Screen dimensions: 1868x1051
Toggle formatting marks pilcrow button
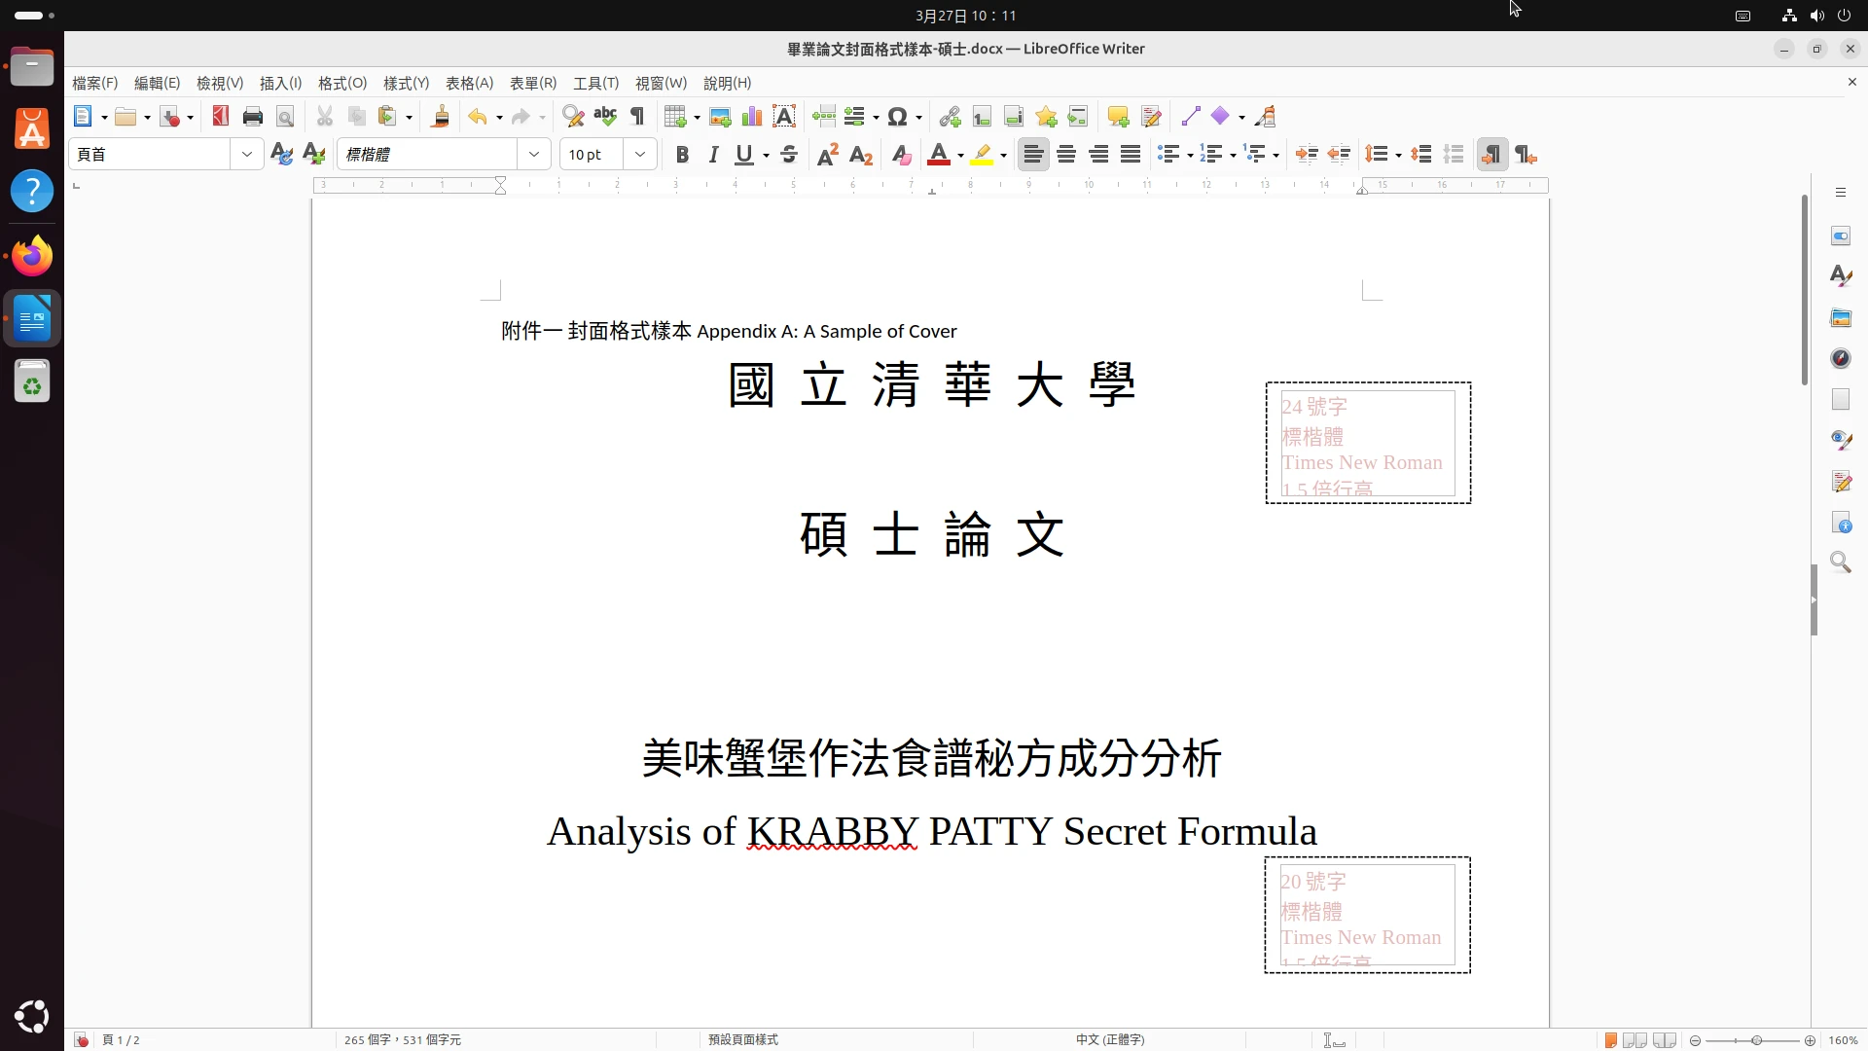click(637, 117)
